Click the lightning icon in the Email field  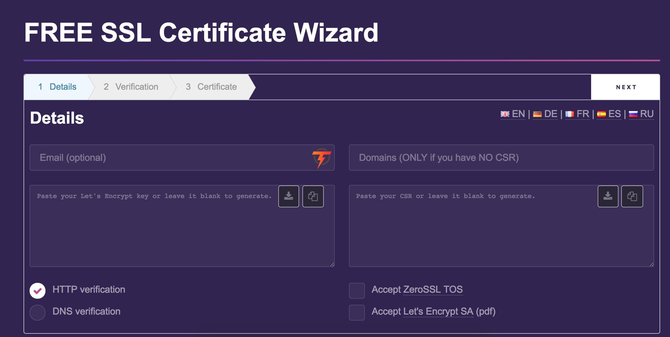(x=322, y=158)
